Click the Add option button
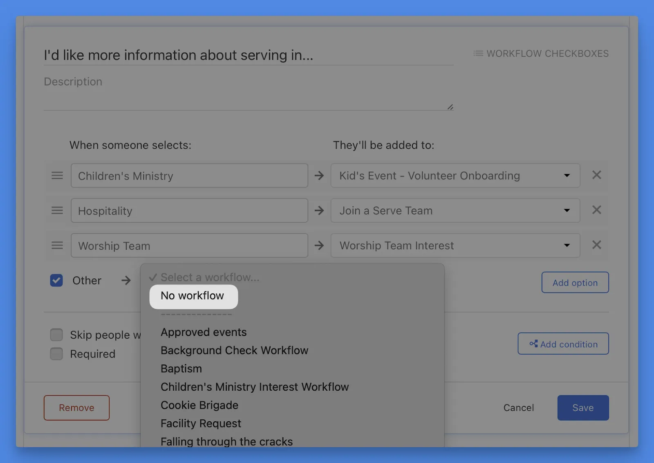This screenshot has width=654, height=463. click(x=575, y=282)
